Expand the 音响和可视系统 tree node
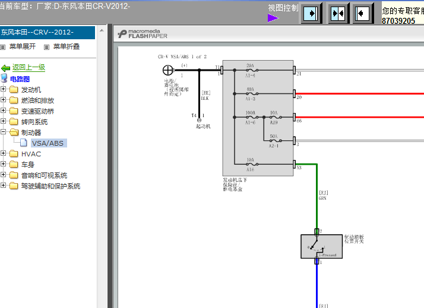Image resolution: width=424 pixels, height=308 pixels. 3,175
